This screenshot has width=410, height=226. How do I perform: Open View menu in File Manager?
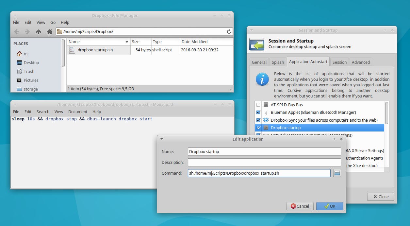41,22
